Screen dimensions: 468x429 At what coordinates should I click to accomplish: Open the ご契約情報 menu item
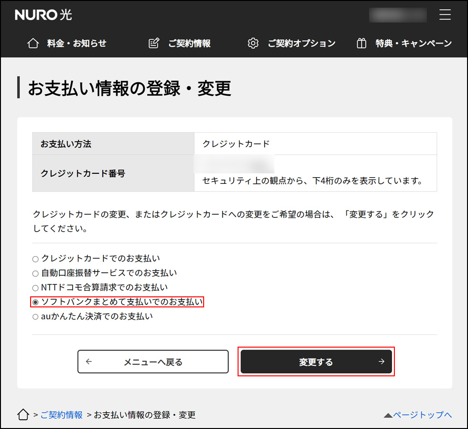[189, 44]
